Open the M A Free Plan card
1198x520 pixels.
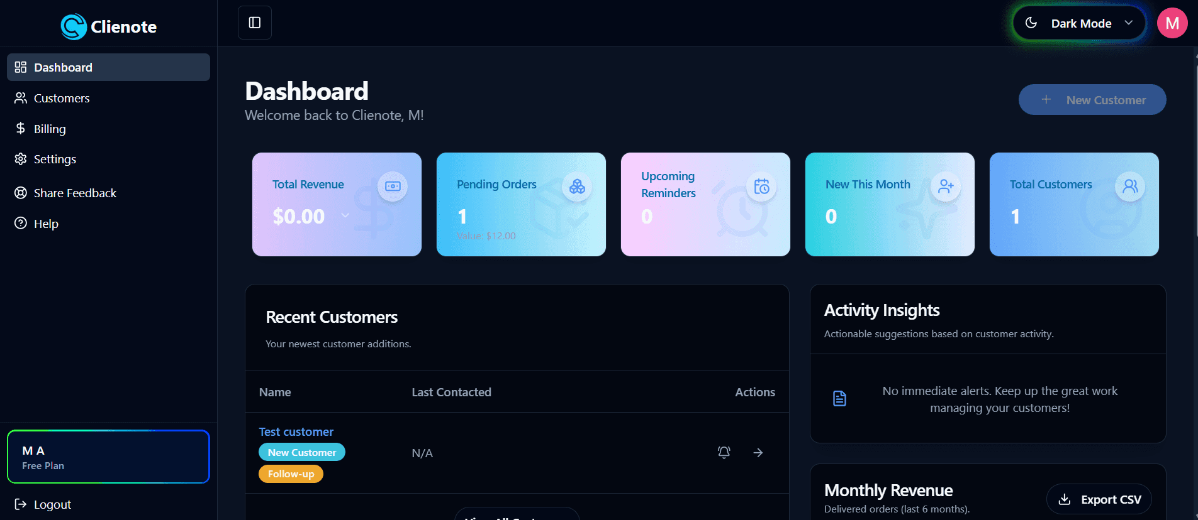pyautogui.click(x=108, y=457)
